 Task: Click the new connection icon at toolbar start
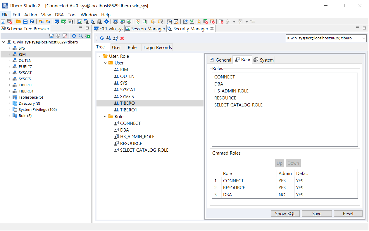3,22
